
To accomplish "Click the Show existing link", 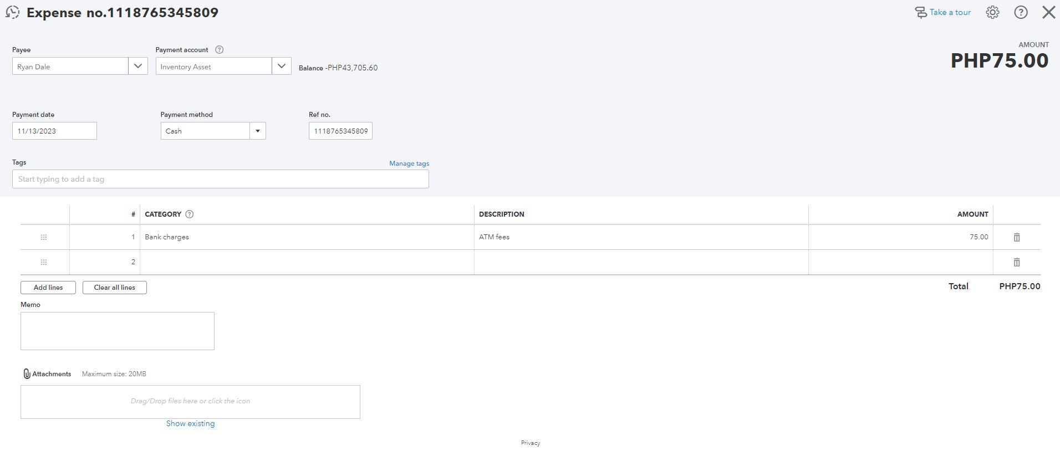I will point(190,423).
